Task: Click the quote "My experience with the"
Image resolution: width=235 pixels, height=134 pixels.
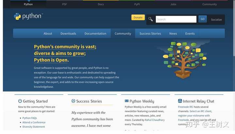Action: pos(88,112)
